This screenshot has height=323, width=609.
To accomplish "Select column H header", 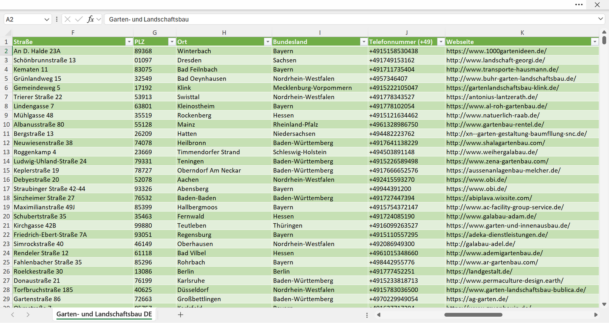I will 224,33.
